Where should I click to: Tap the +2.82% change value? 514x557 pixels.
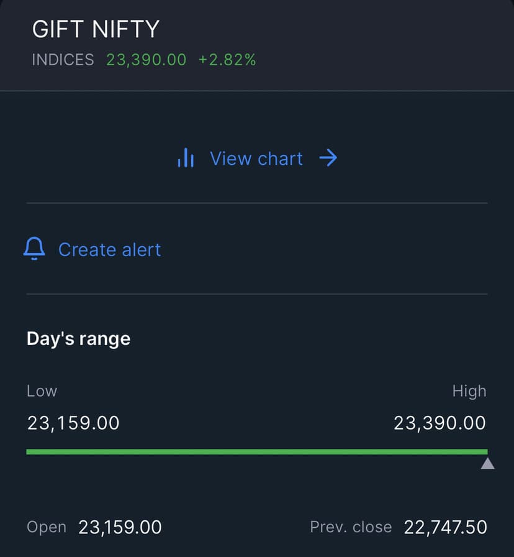click(227, 60)
